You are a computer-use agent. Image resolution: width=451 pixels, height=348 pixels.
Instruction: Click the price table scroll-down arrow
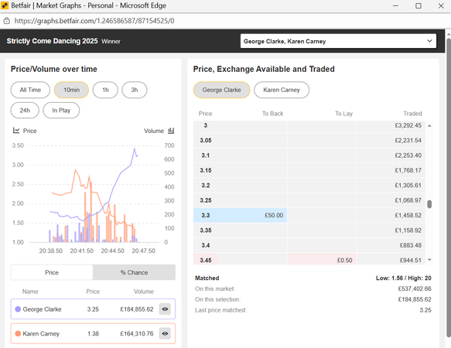coord(429,260)
